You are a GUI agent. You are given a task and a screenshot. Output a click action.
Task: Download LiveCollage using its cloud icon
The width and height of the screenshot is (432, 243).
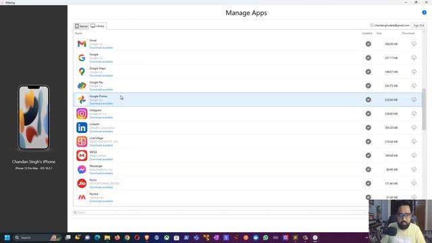[414, 141]
